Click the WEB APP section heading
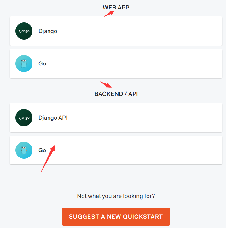Image resolution: width=226 pixels, height=228 pixels. pyautogui.click(x=116, y=7)
